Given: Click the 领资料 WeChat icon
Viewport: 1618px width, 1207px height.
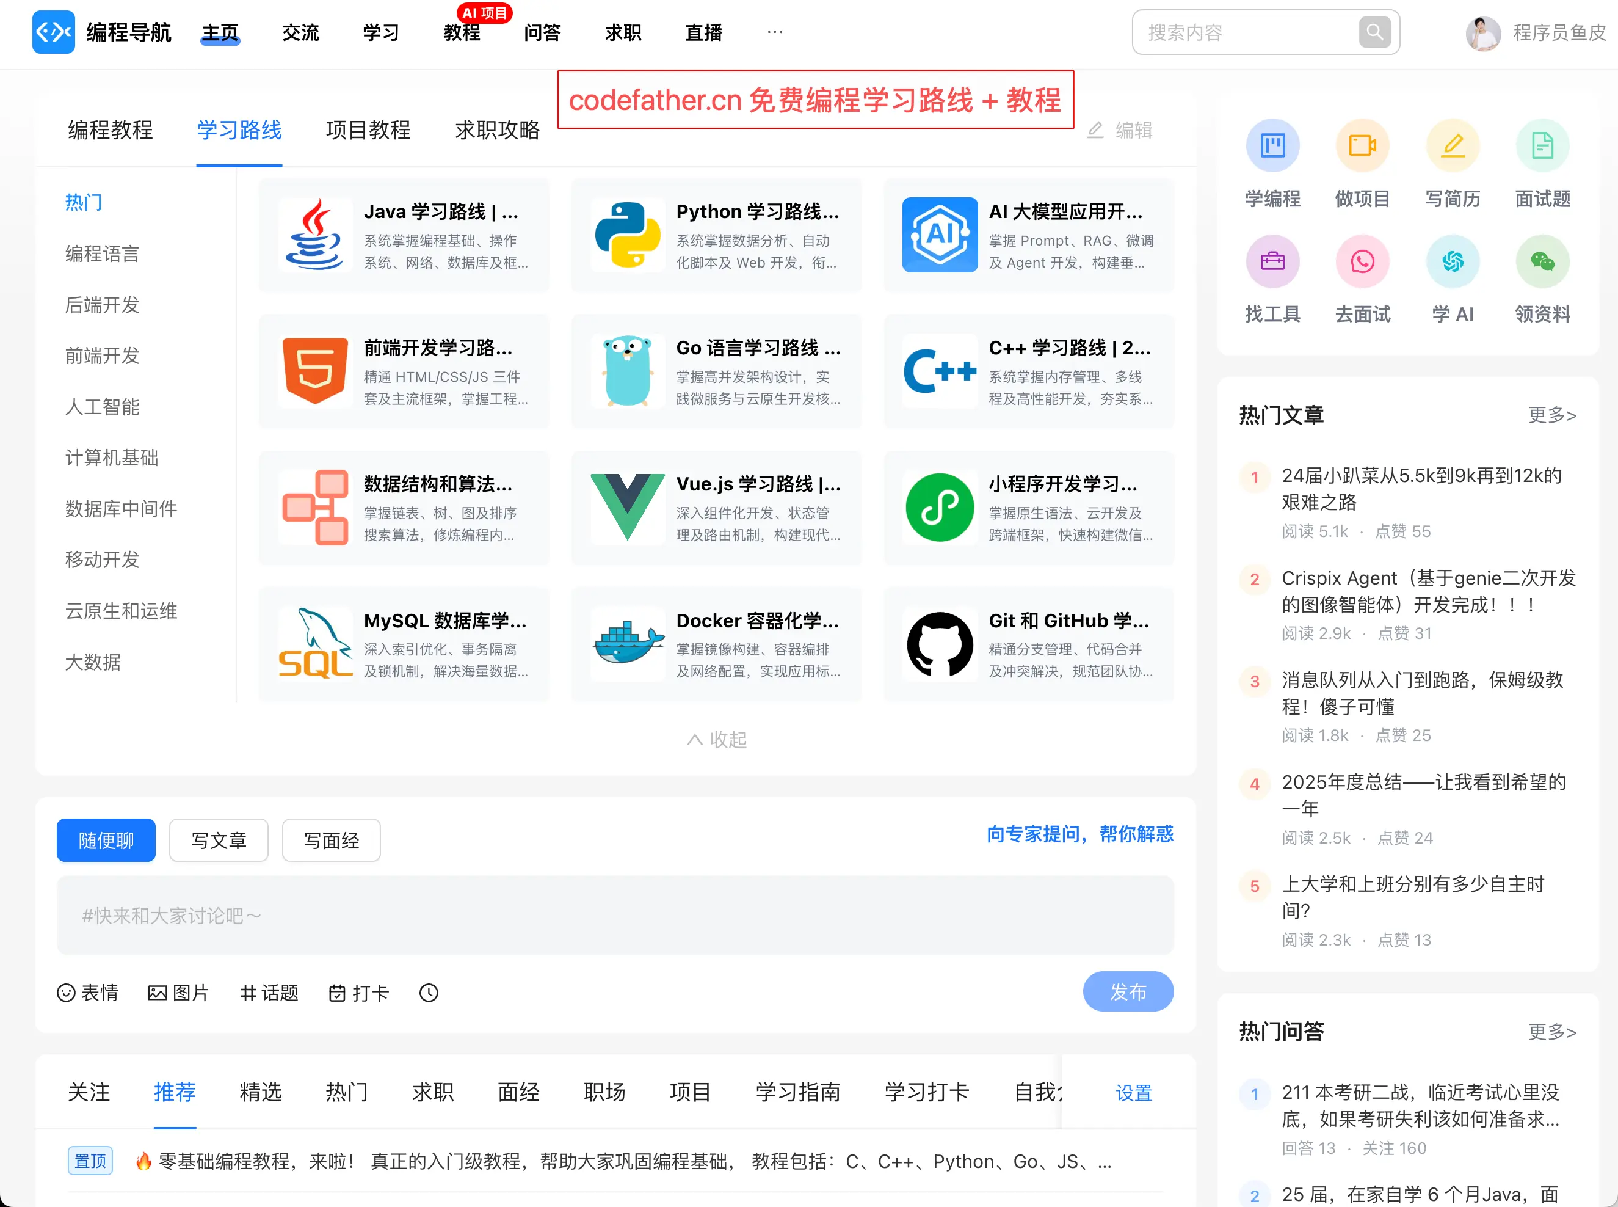Looking at the screenshot, I should 1542,261.
